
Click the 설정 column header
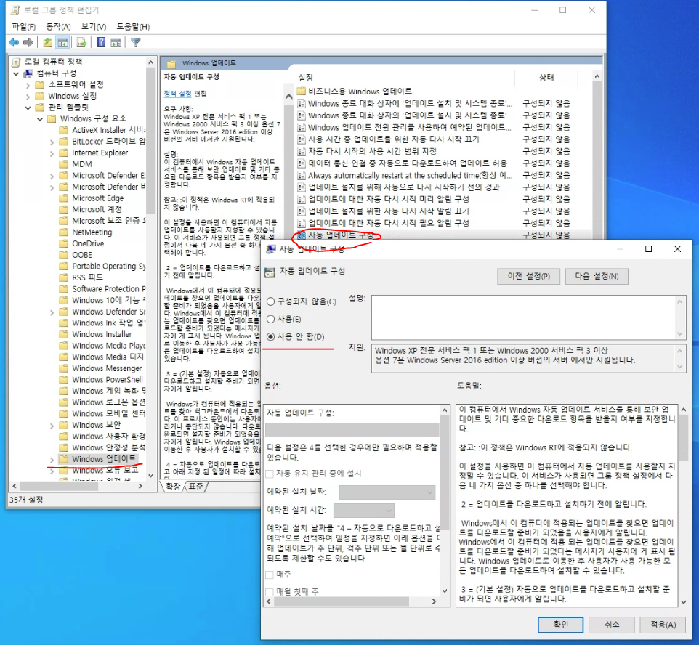(305, 78)
